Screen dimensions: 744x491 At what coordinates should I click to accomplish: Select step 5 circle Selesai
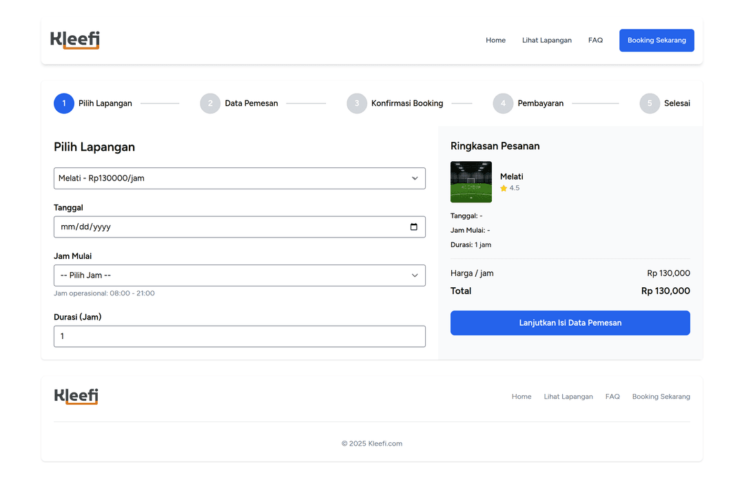[x=650, y=103]
